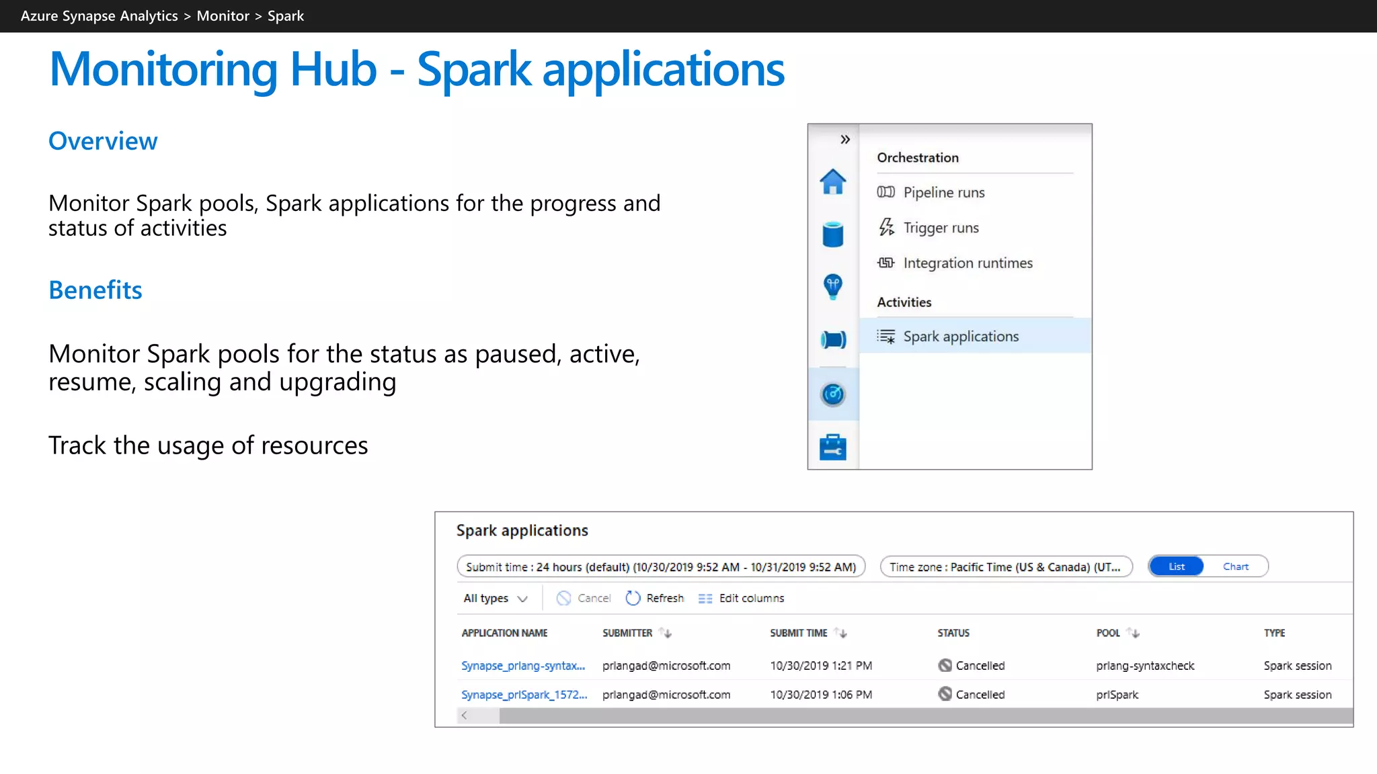Screen dimensions: 1377x774
Task: Open the Data hub cylinder icon
Action: coord(832,234)
